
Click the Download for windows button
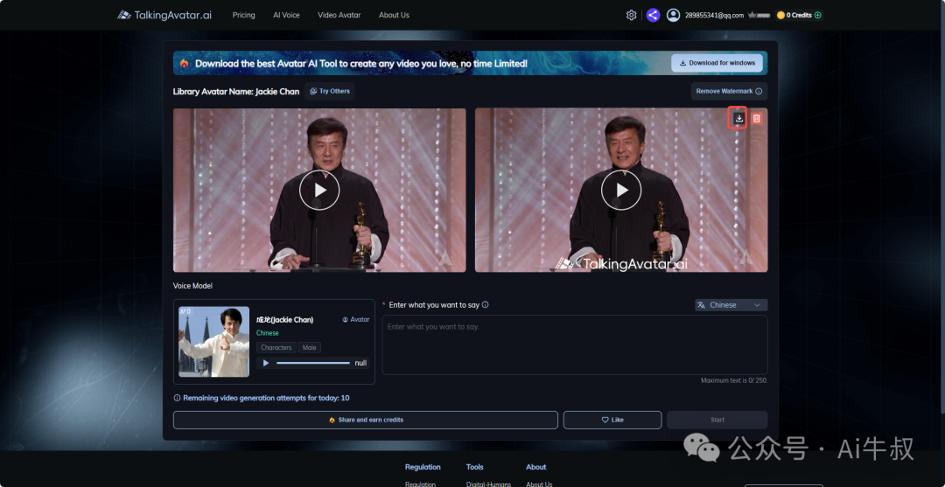tap(717, 63)
